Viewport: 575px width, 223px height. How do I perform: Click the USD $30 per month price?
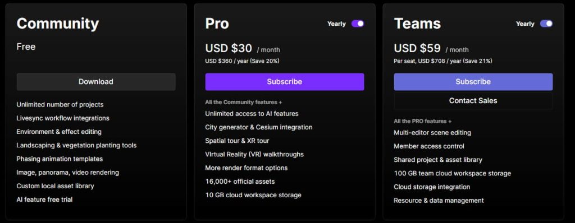(x=243, y=49)
